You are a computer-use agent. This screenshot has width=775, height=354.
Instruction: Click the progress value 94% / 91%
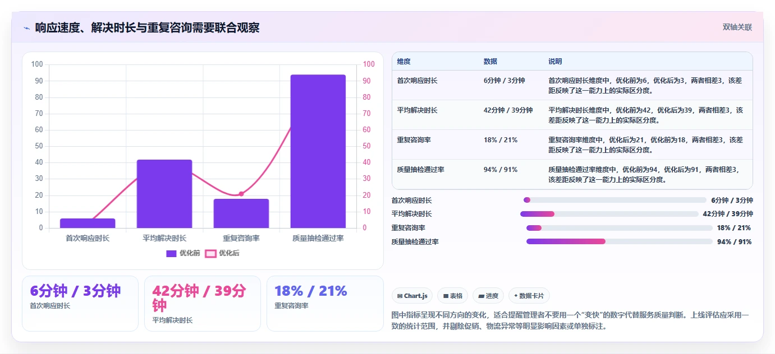tap(734, 242)
